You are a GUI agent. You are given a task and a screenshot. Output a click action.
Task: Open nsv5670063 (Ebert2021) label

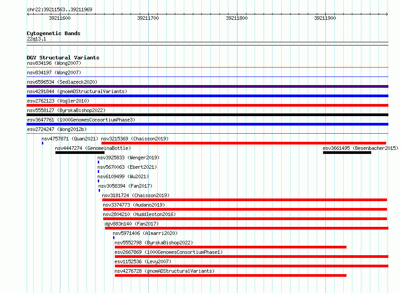(127, 167)
